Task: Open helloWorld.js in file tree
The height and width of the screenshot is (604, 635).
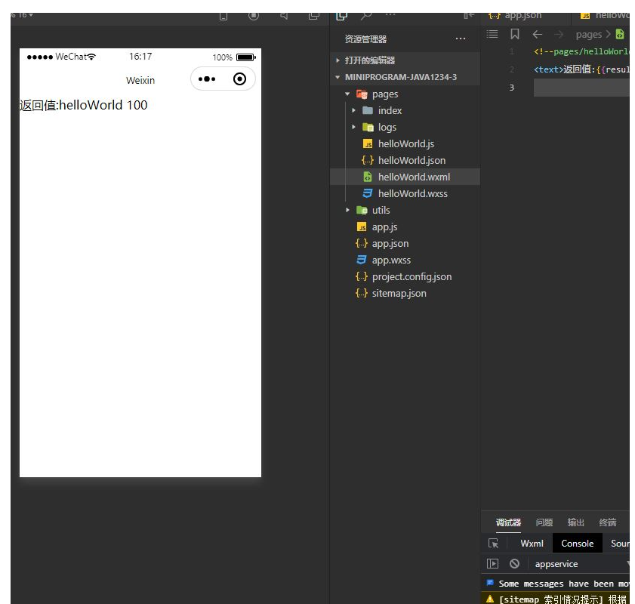Action: 405,144
